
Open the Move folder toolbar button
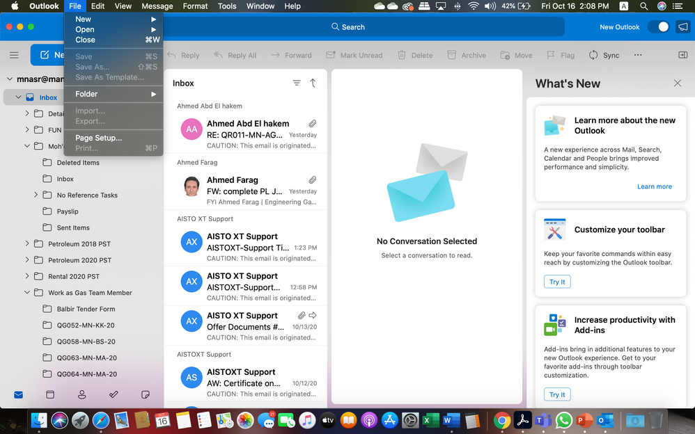coord(516,56)
